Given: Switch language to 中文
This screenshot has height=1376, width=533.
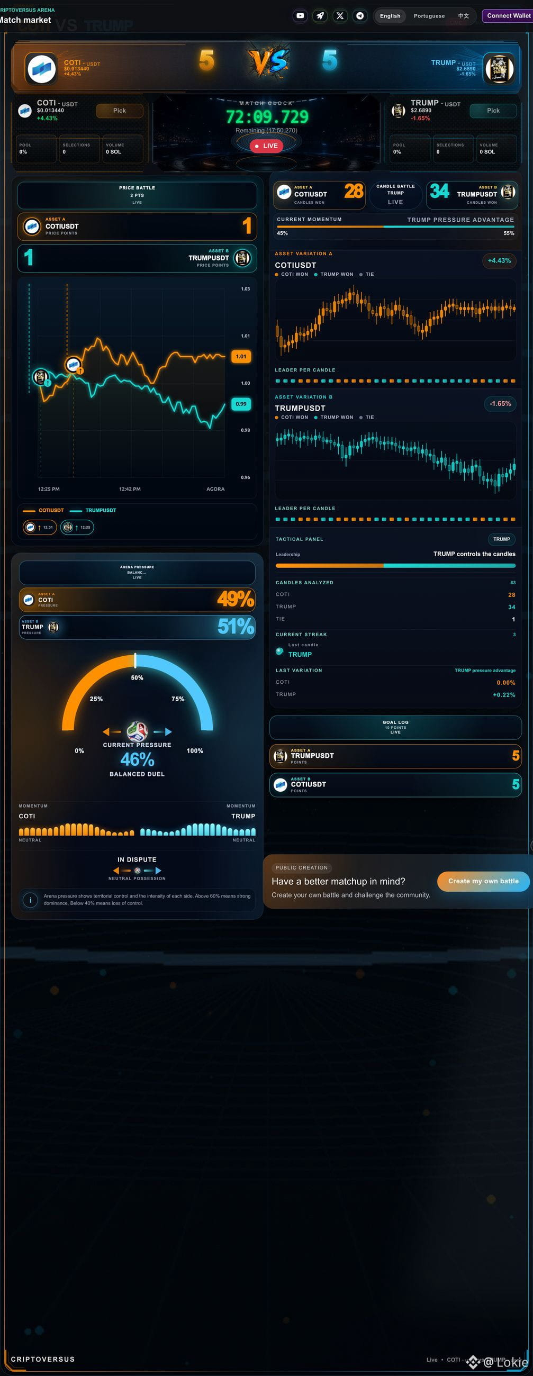Looking at the screenshot, I should (464, 16).
